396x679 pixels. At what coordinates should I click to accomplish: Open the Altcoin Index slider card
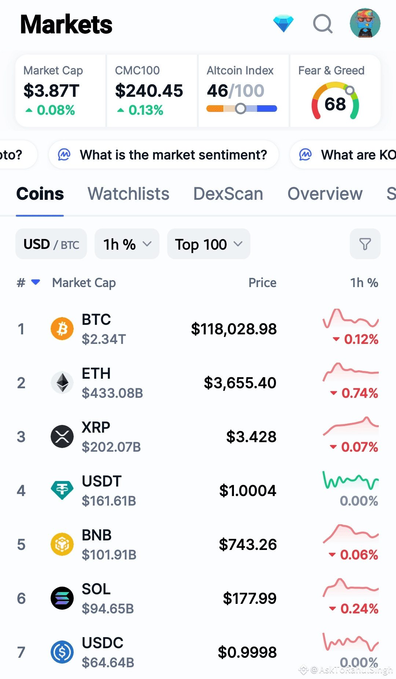tap(243, 91)
